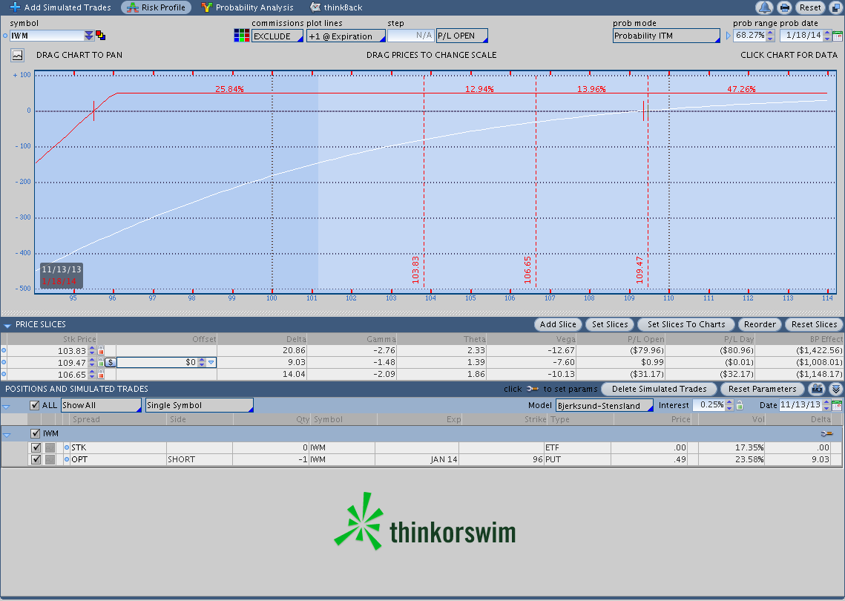The width and height of the screenshot is (845, 601).
Task: Click the blue dot beside the OPT label
Action: (x=67, y=460)
